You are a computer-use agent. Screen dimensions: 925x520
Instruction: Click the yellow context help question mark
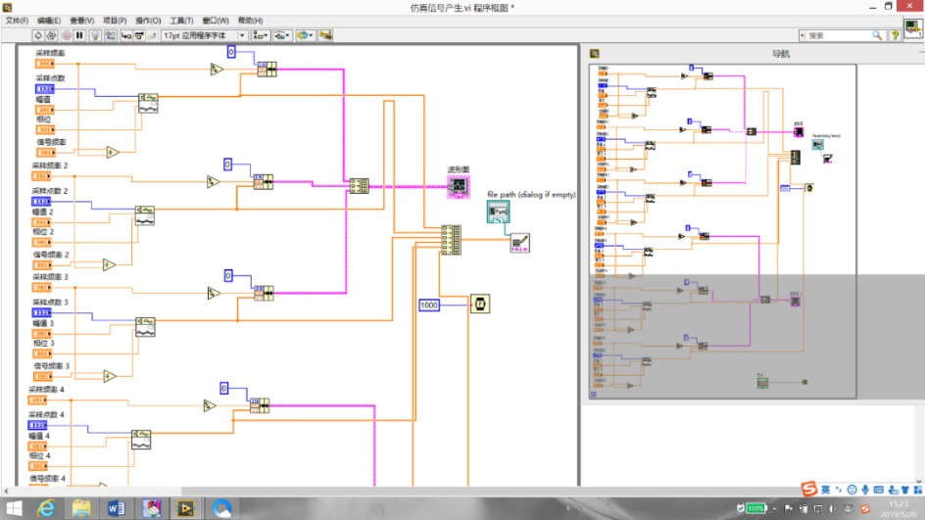point(894,35)
